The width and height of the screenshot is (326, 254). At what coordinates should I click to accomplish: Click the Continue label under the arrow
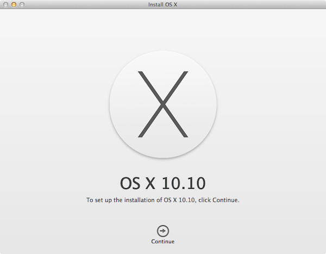[x=163, y=241]
